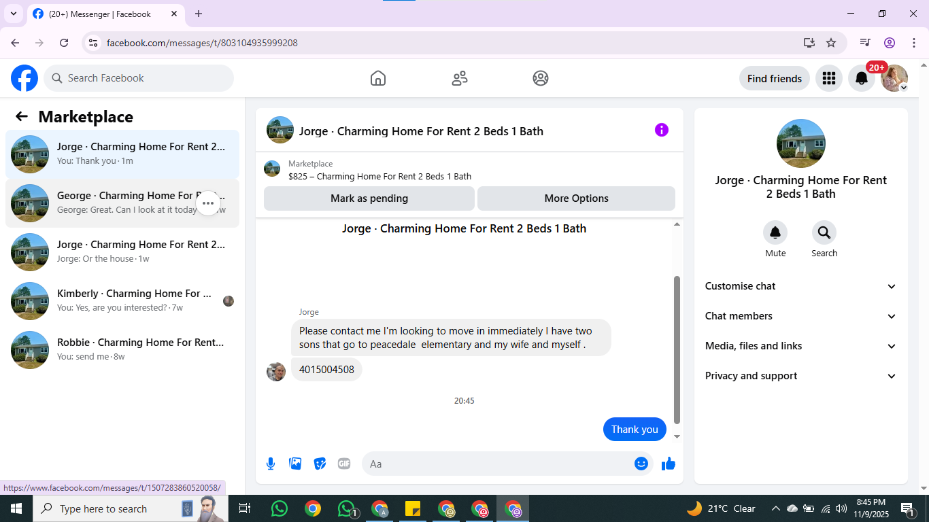View site information icon in address bar
This screenshot has width=929, height=522.
click(x=94, y=42)
